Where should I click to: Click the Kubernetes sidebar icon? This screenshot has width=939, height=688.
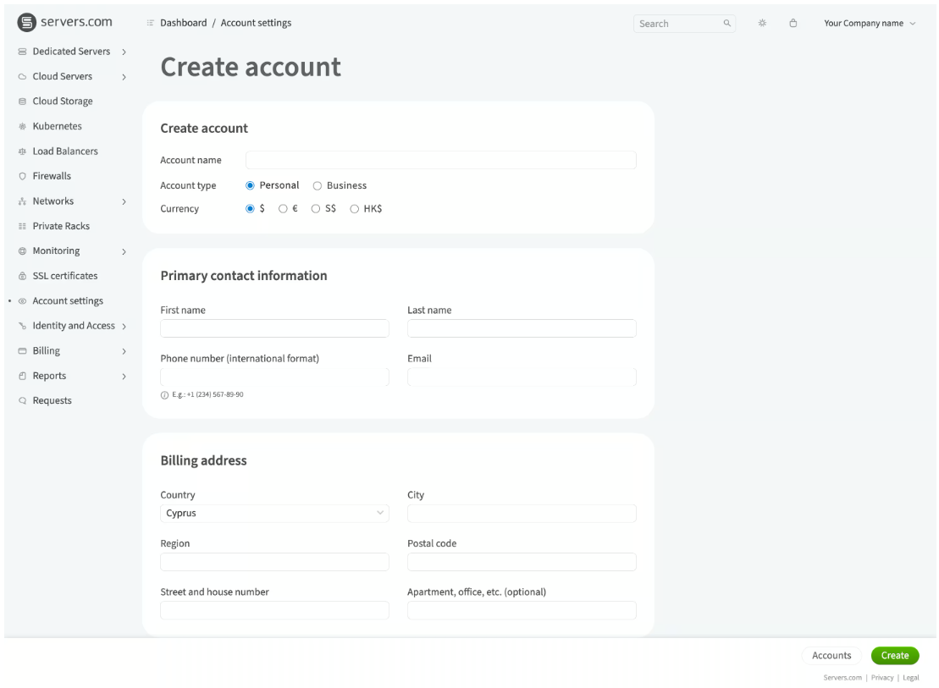(x=22, y=127)
